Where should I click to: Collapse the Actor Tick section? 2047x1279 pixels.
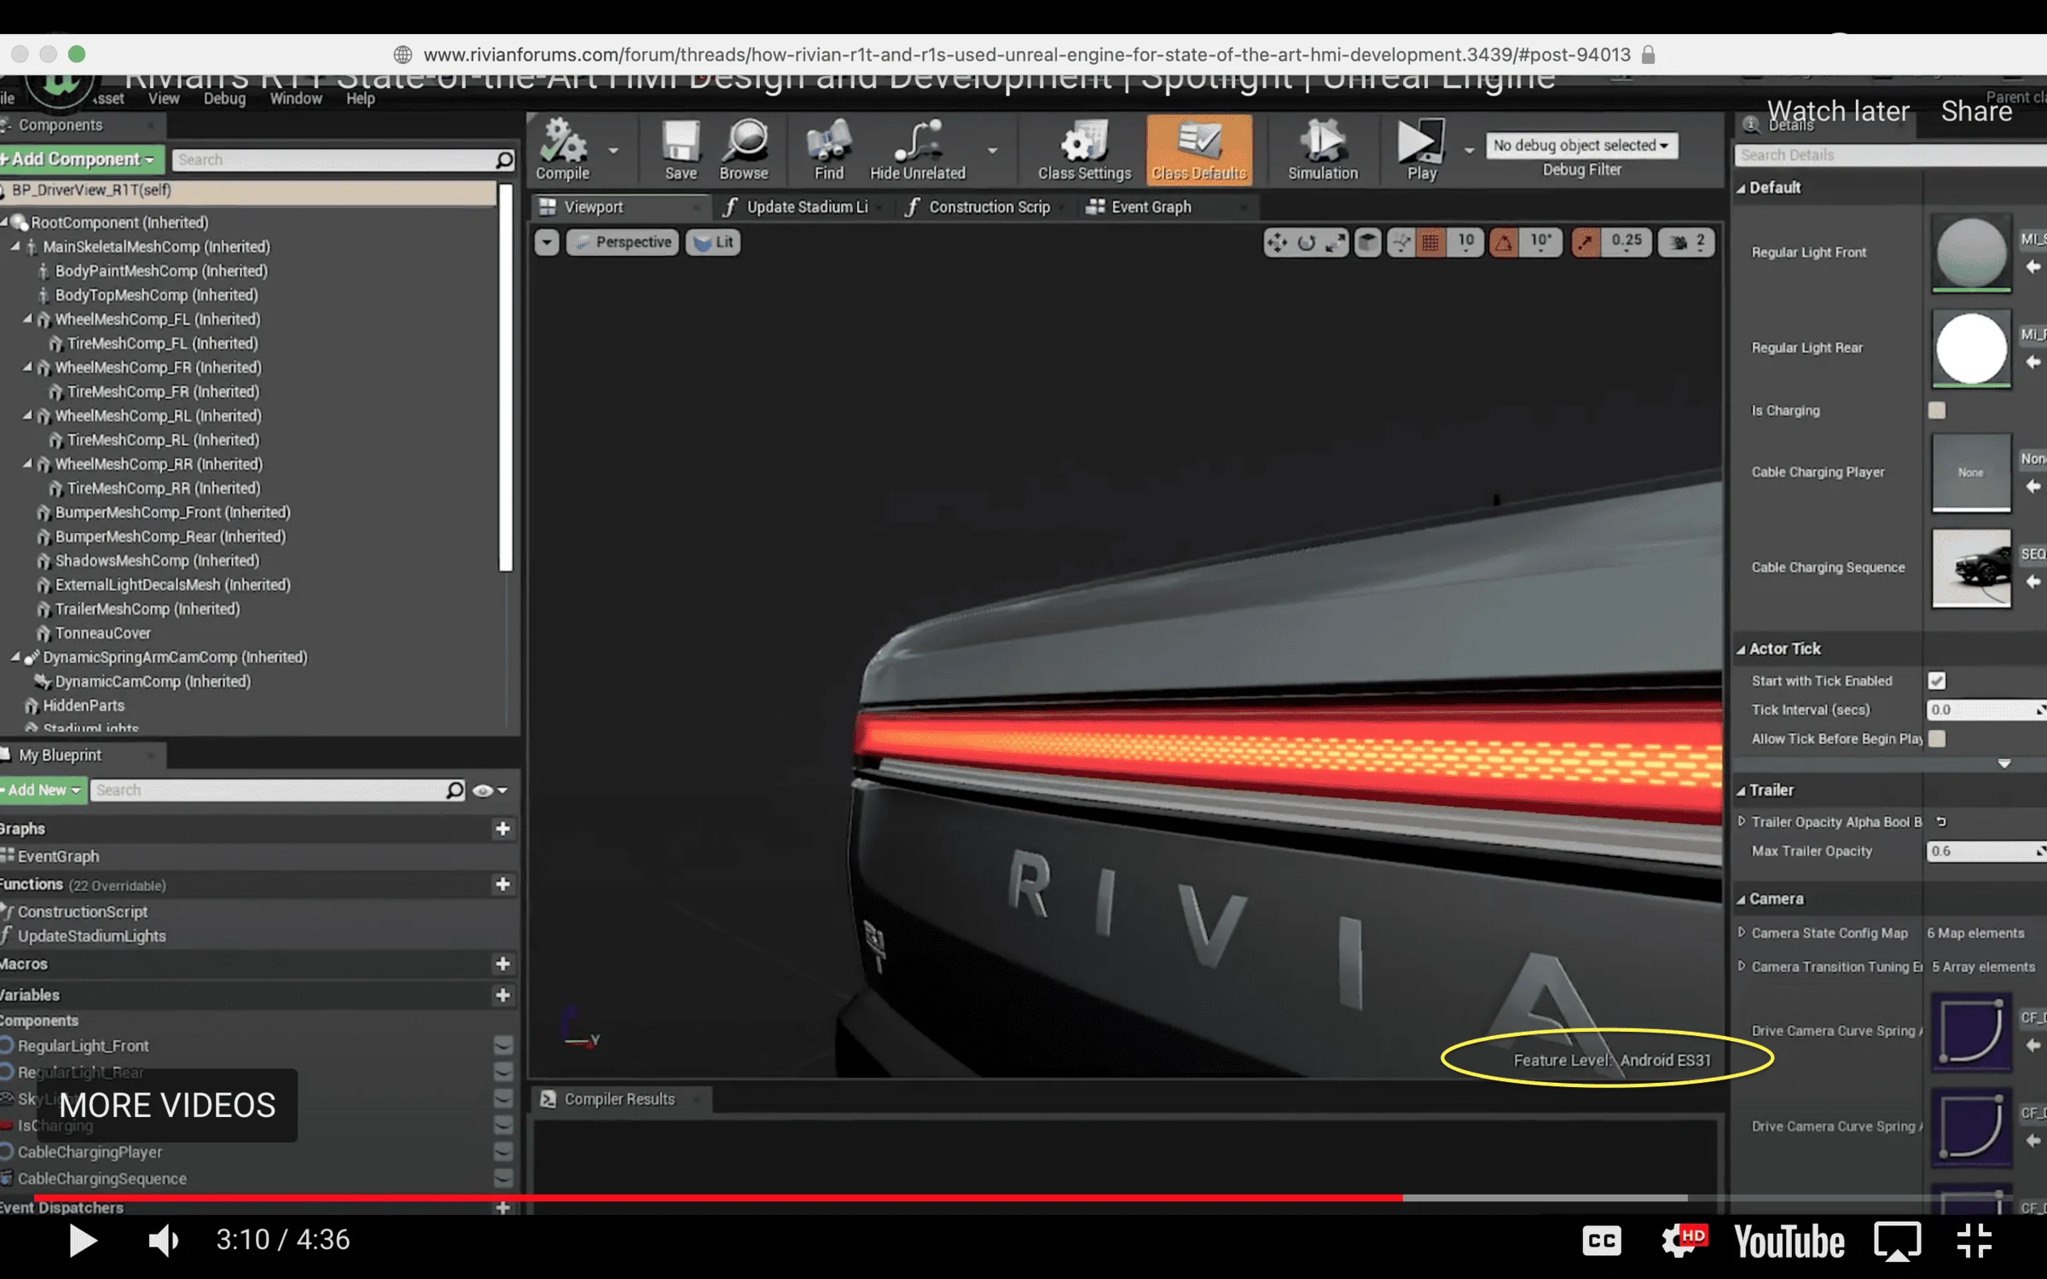(x=1741, y=650)
